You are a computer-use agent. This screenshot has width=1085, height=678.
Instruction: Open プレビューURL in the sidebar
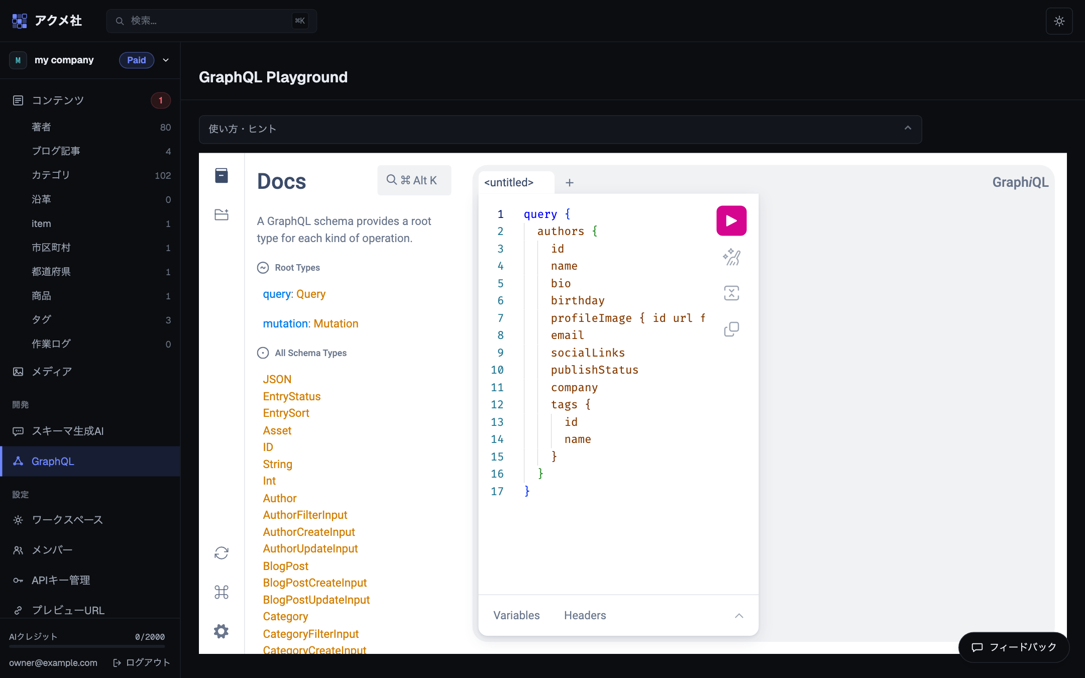[90, 610]
